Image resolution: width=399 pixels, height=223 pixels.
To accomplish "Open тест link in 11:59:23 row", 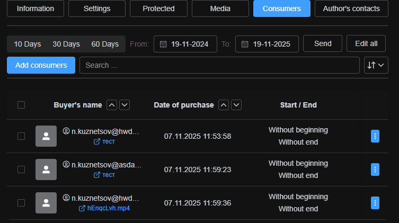I will coord(104,175).
